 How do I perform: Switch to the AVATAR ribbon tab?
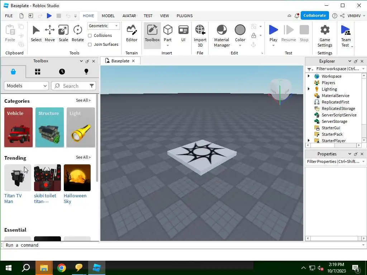pyautogui.click(x=129, y=16)
